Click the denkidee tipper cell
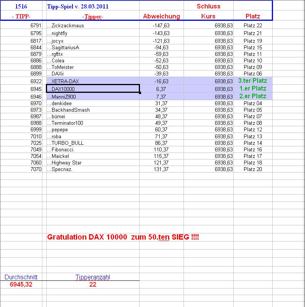305x307 pixels. [x=93, y=103]
